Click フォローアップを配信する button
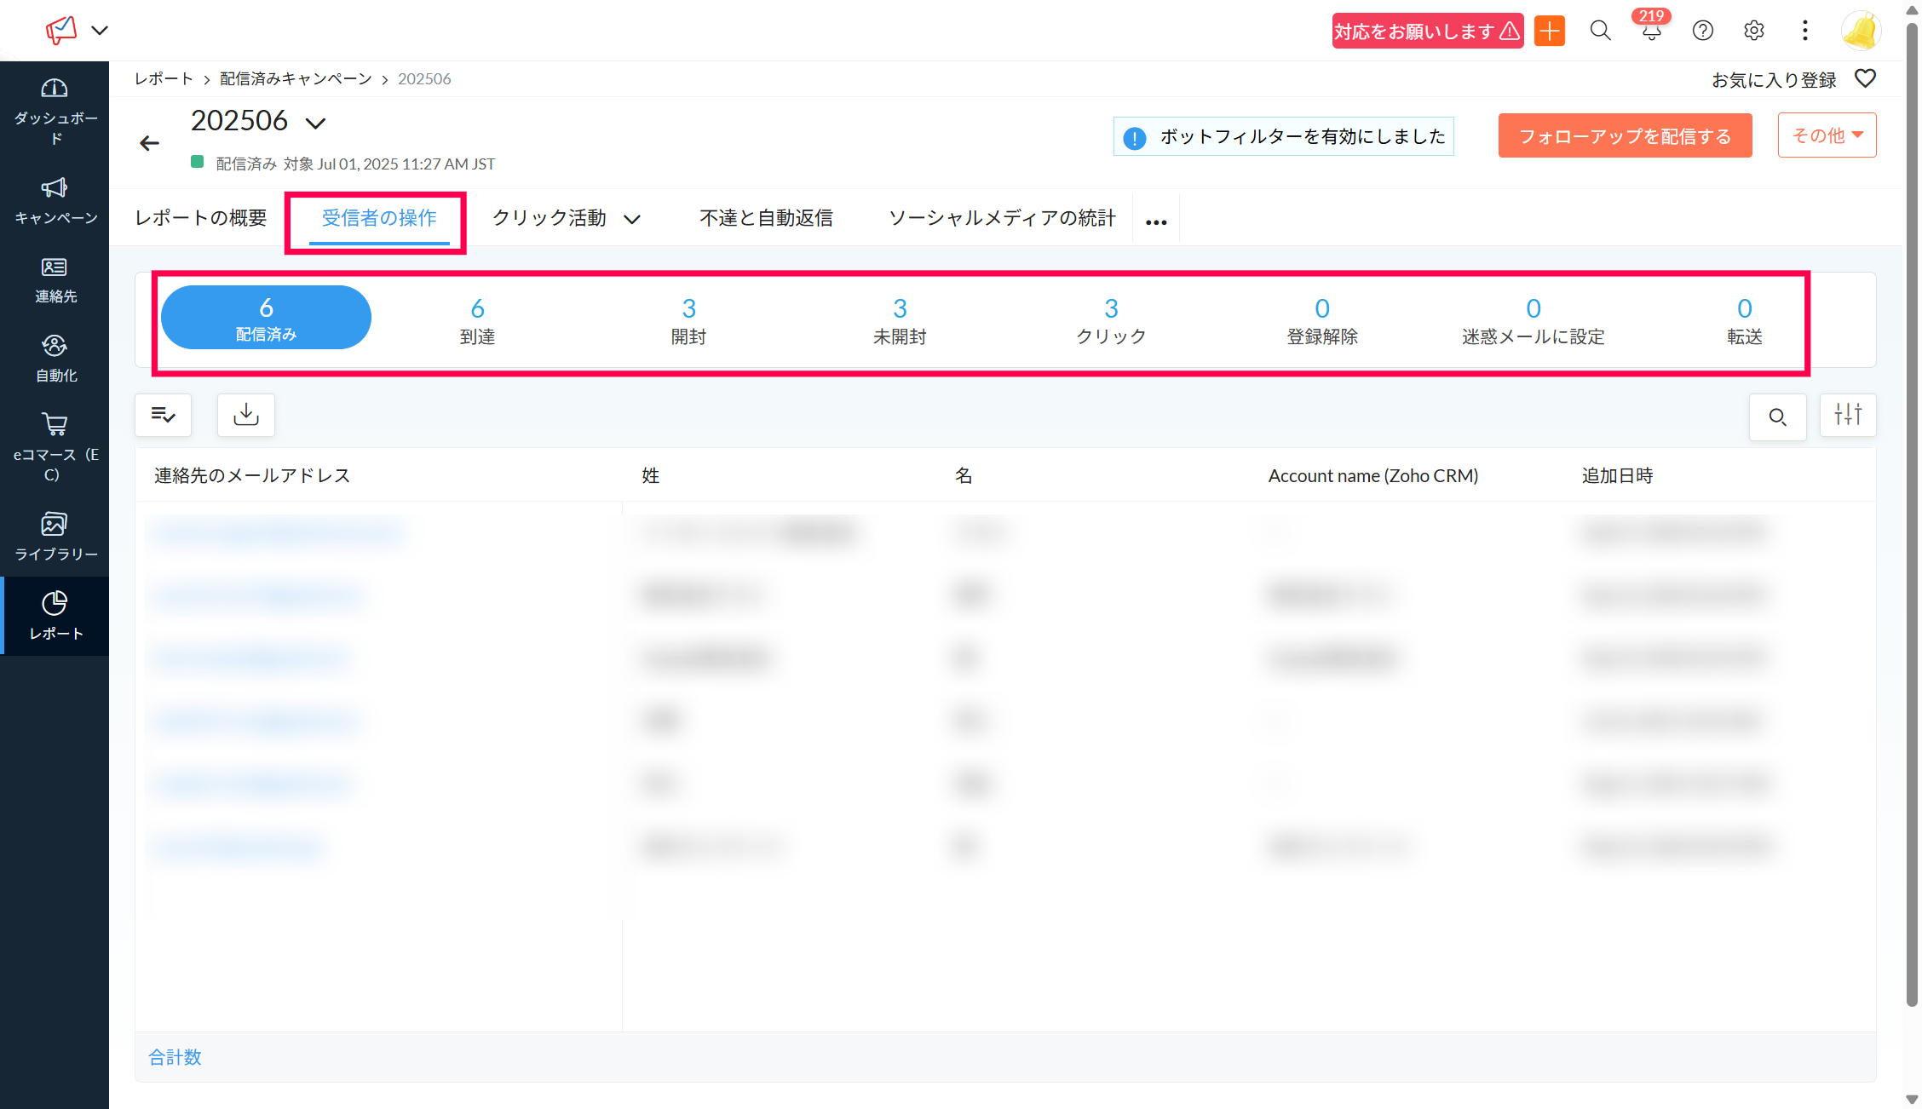 click(x=1625, y=136)
